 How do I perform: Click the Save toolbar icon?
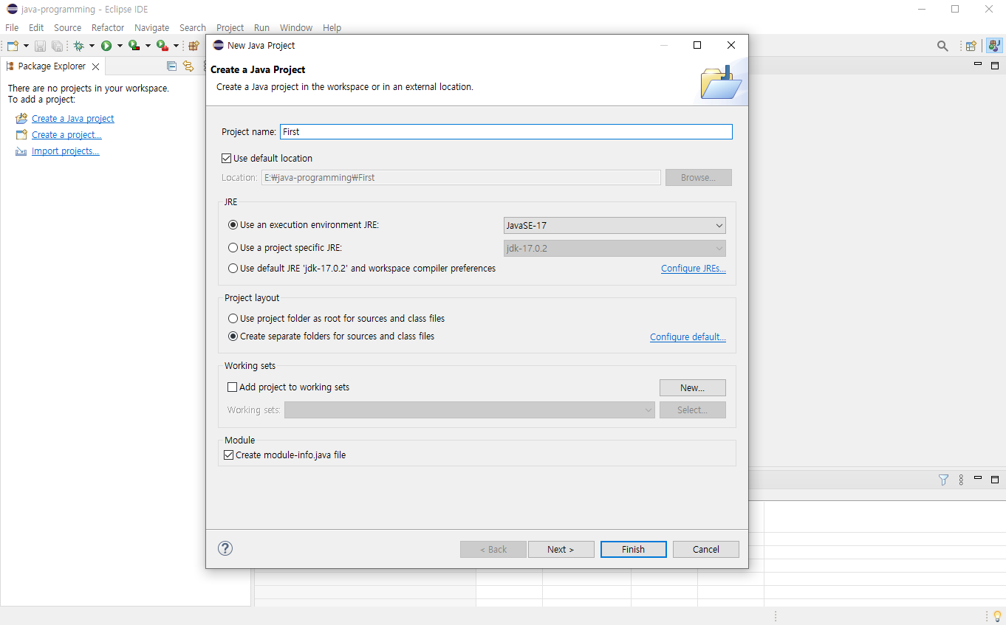point(41,46)
